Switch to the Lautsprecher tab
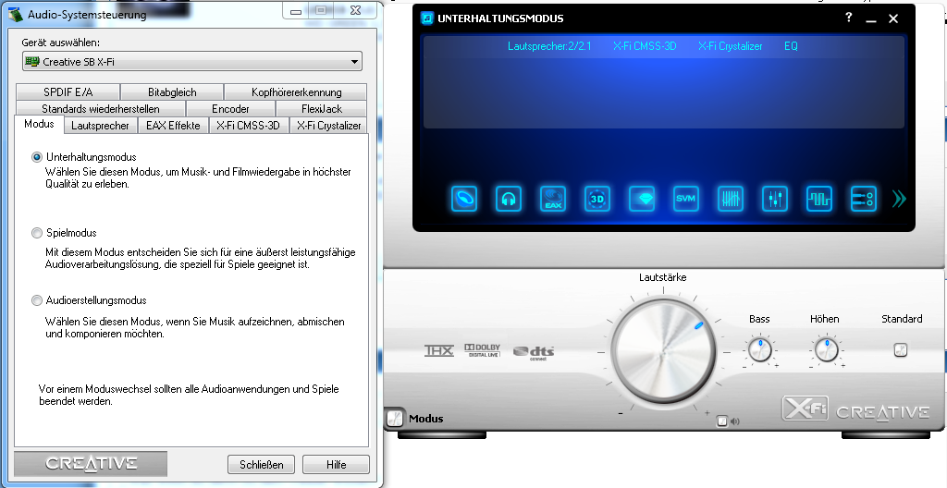 (x=100, y=126)
